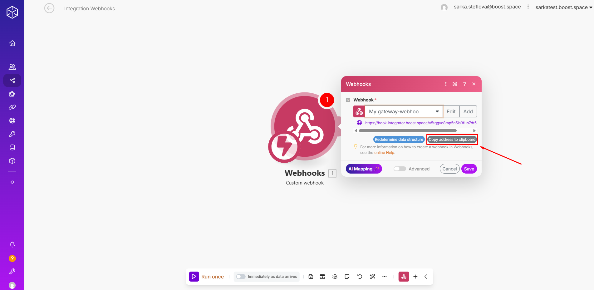This screenshot has width=594, height=290.
Task: Click Copy address to clipboard button
Action: (452, 140)
